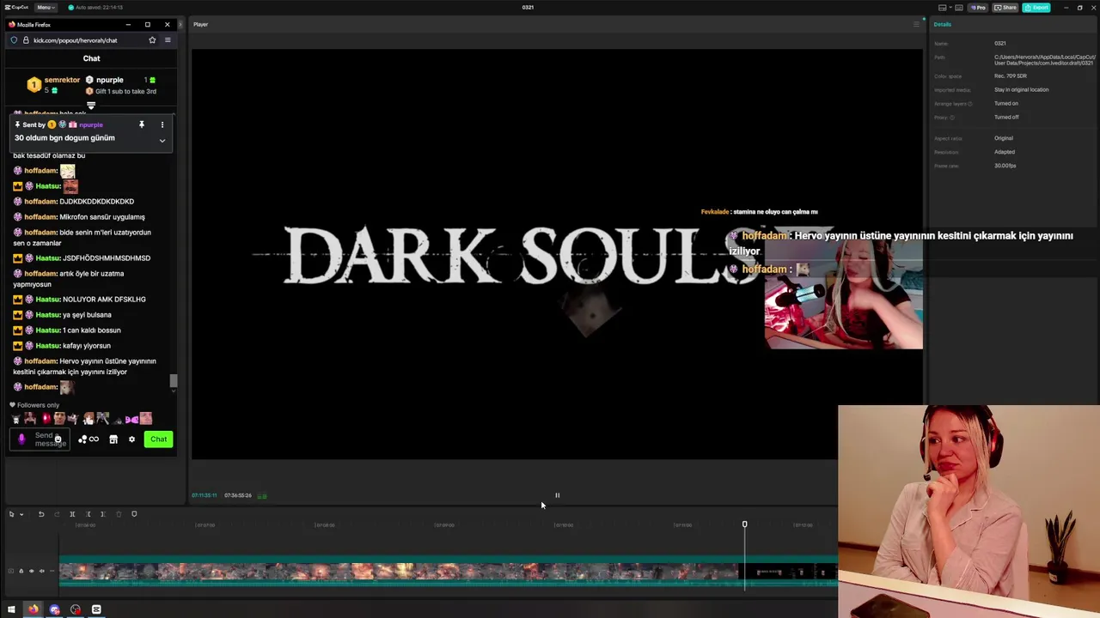Click npurple in gift leaderboard
This screenshot has height=618, width=1100.
pos(110,80)
